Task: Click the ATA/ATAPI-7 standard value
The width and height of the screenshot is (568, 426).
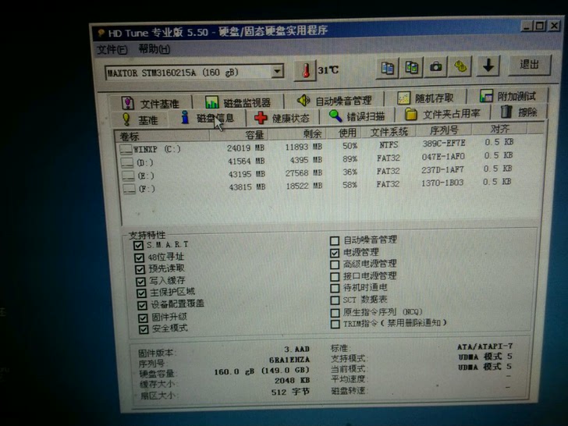Action: click(485, 346)
